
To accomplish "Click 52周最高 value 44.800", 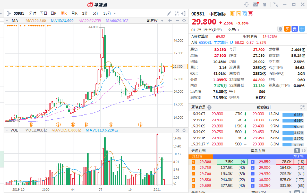I will tap(259, 80).
